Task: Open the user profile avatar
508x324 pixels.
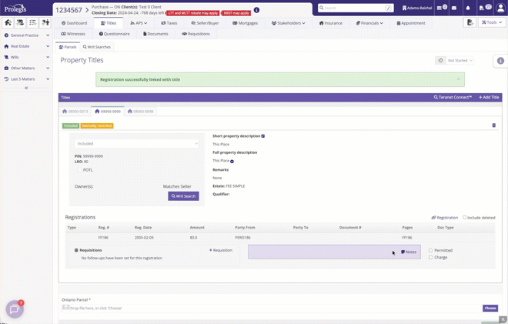Action: pos(500,8)
